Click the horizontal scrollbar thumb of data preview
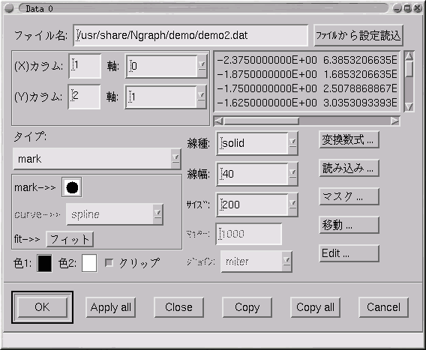426x350 pixels. [x=261, y=121]
